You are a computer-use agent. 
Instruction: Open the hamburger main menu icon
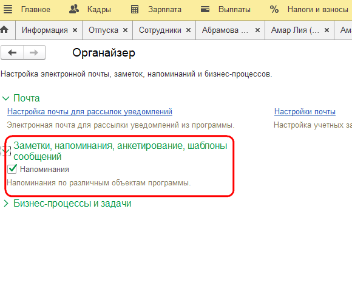pyautogui.click(x=8, y=10)
